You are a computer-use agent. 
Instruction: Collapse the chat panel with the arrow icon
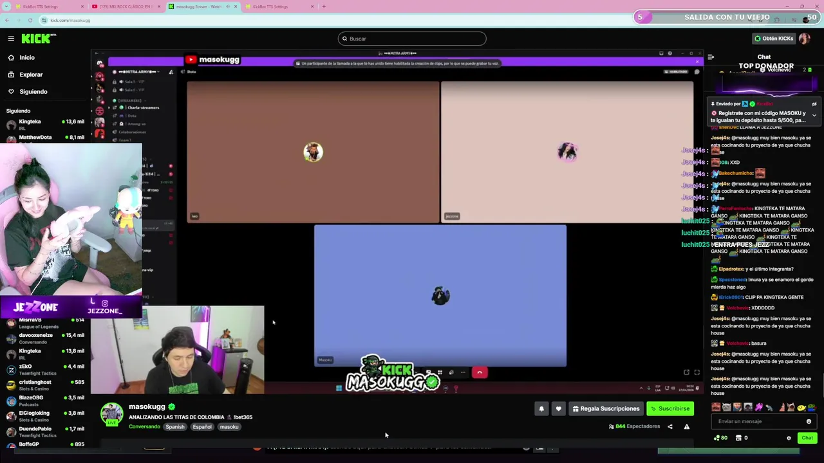pos(711,57)
